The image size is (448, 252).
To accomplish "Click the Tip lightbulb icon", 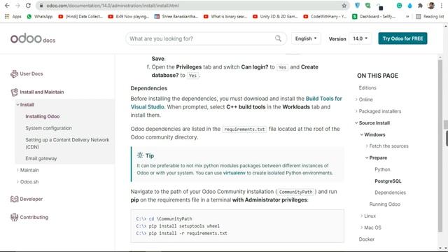I will click(140, 155).
